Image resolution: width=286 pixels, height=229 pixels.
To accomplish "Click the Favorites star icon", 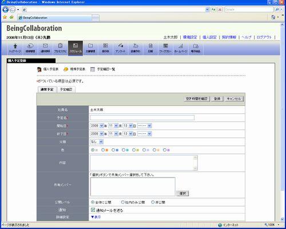I will 5,17.
